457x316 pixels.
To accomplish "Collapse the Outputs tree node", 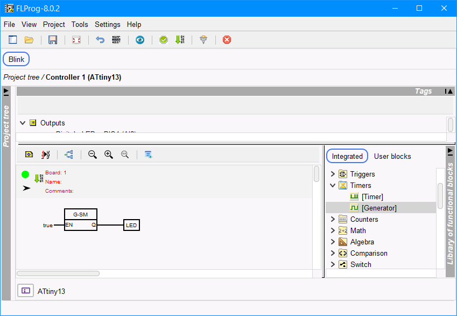I will (x=23, y=123).
